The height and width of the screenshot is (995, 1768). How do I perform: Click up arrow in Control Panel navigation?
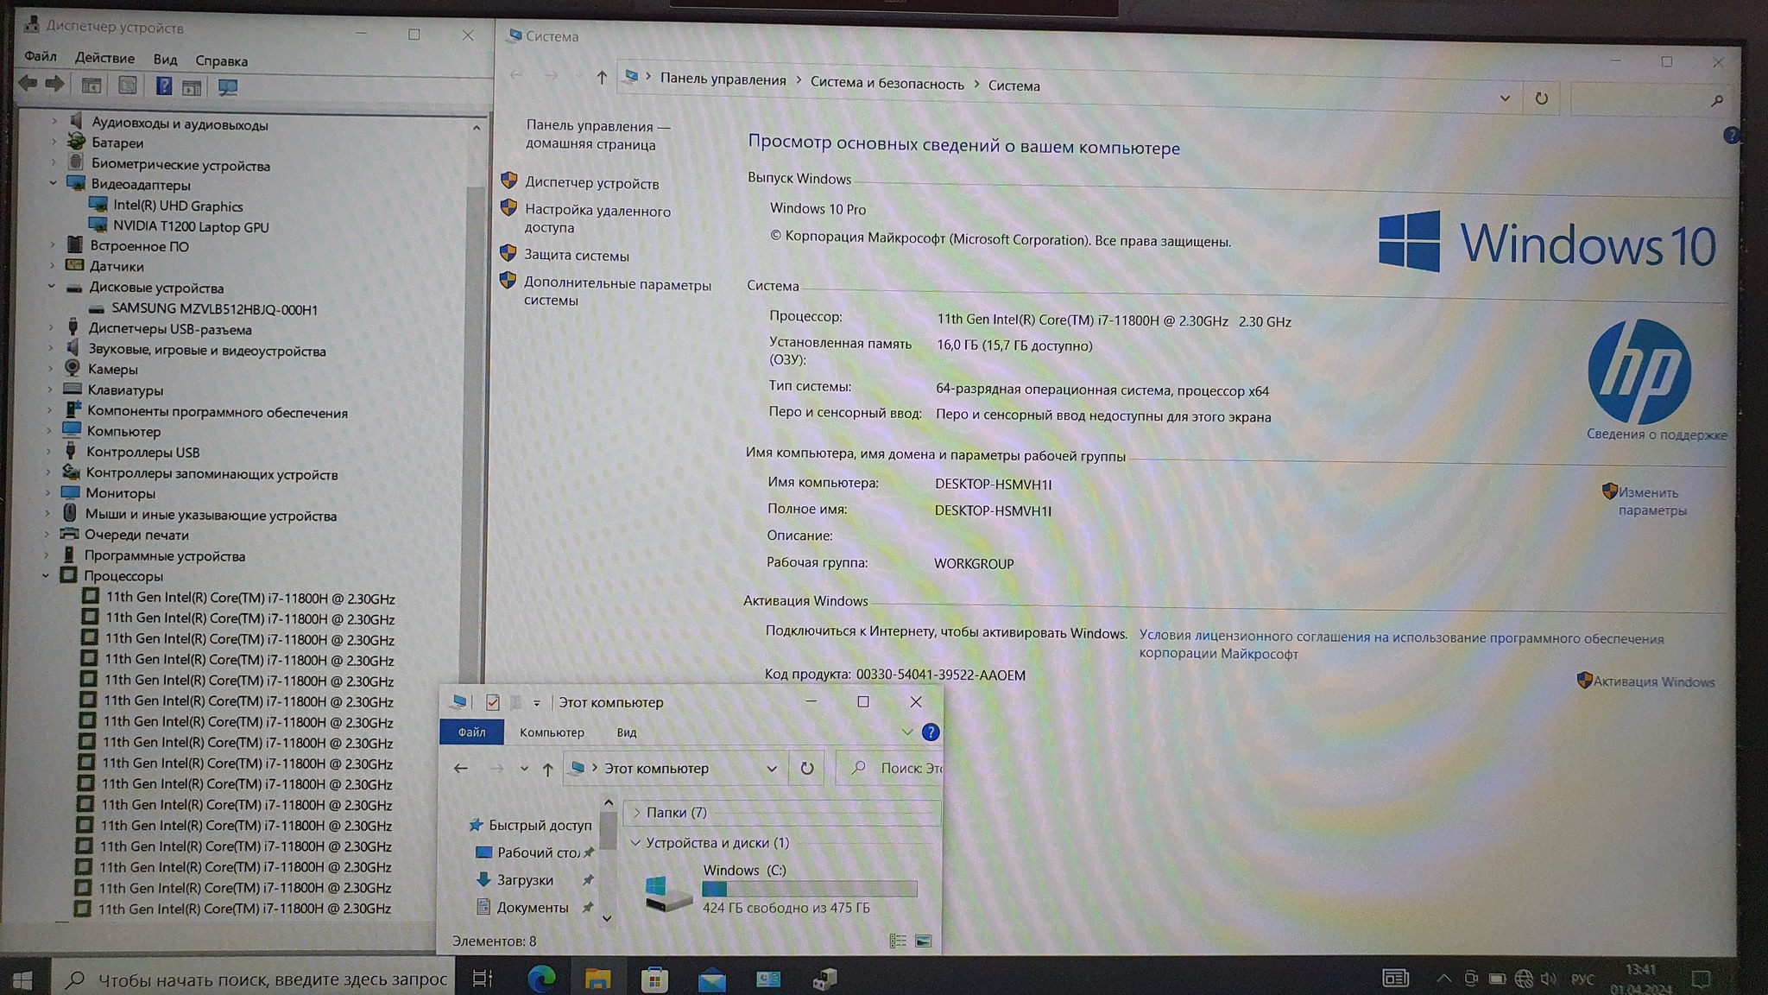[x=602, y=78]
